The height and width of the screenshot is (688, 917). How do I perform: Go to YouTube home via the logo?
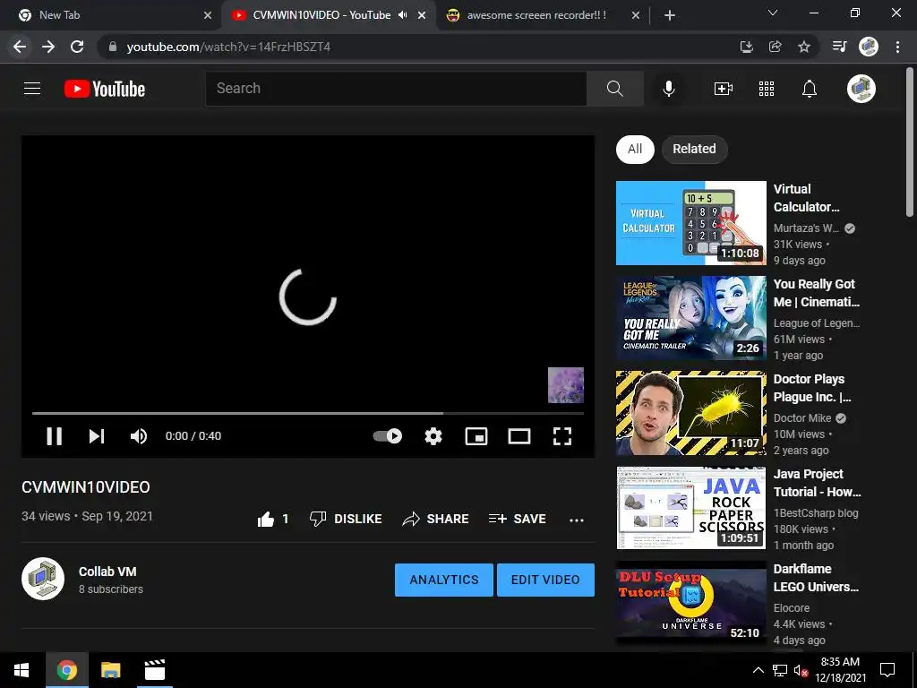pyautogui.click(x=105, y=89)
